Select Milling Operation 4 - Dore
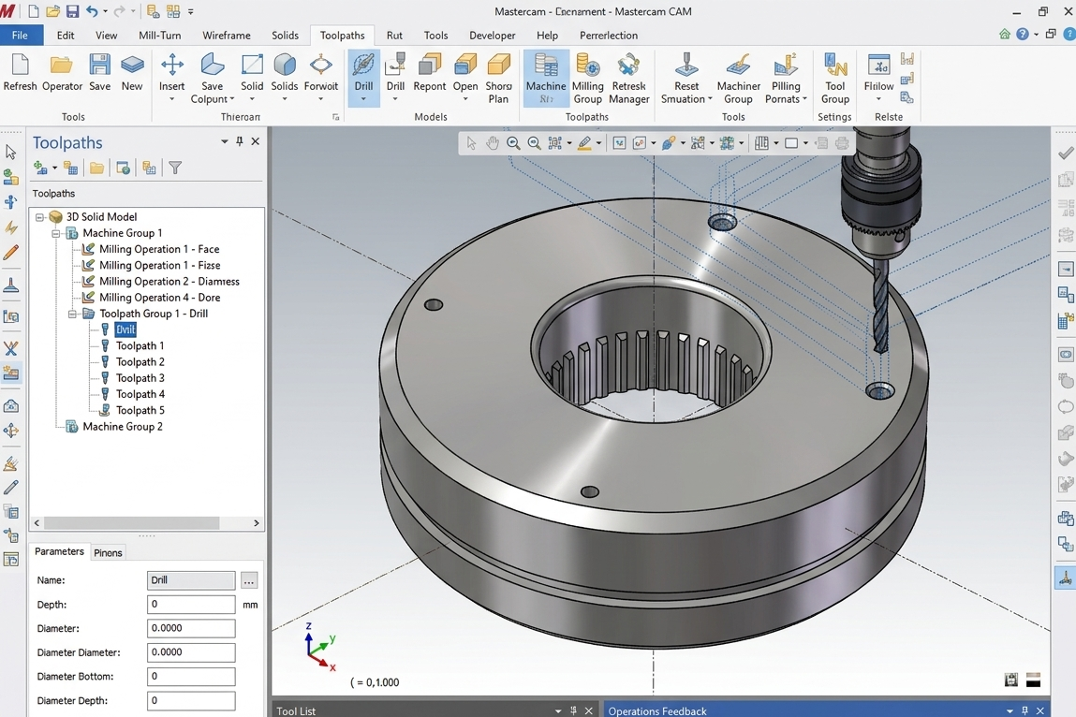The height and width of the screenshot is (717, 1076). tap(159, 297)
